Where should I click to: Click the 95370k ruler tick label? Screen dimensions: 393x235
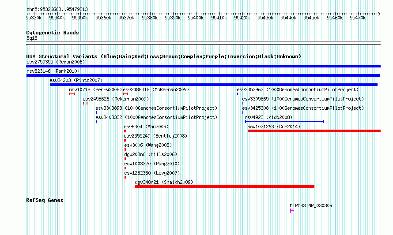click(127, 18)
